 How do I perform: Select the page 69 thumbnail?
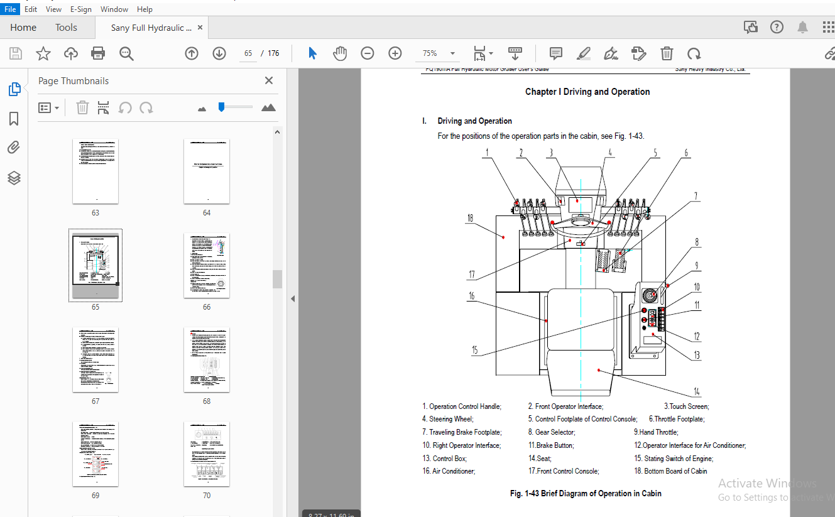pos(96,454)
